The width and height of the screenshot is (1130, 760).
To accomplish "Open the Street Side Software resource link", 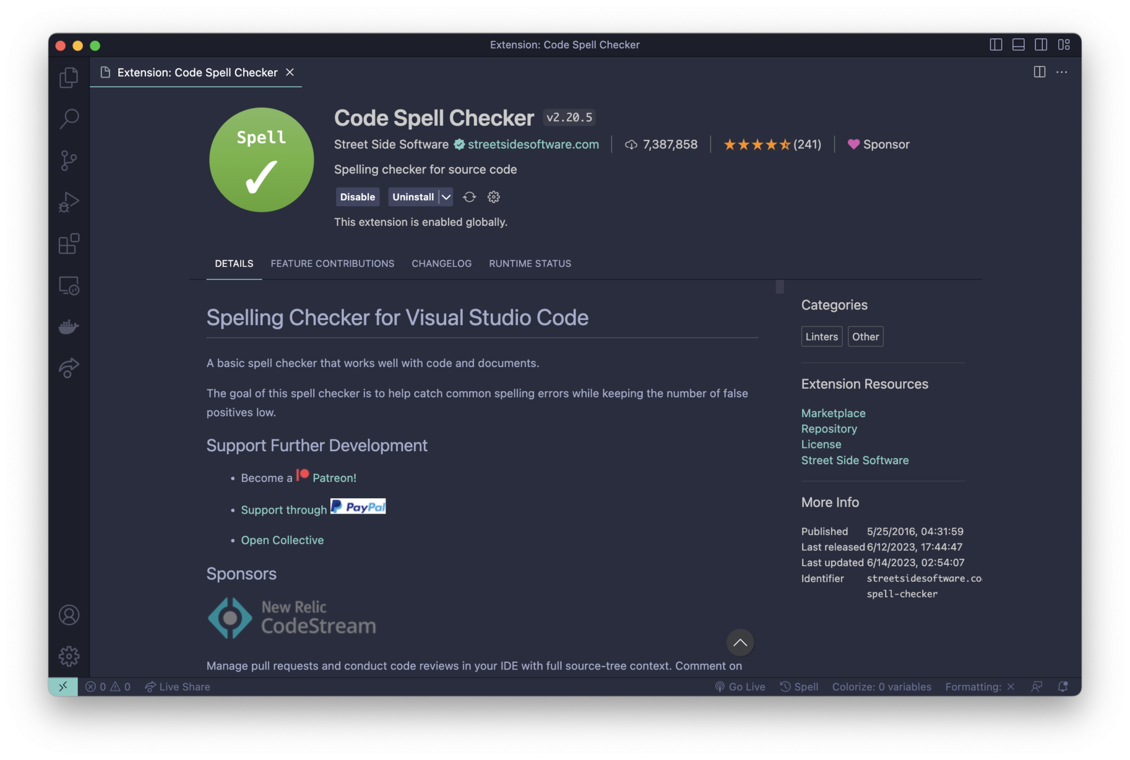I will pyautogui.click(x=855, y=461).
